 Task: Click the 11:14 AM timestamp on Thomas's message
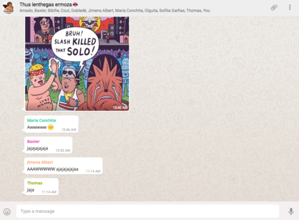[49, 192]
